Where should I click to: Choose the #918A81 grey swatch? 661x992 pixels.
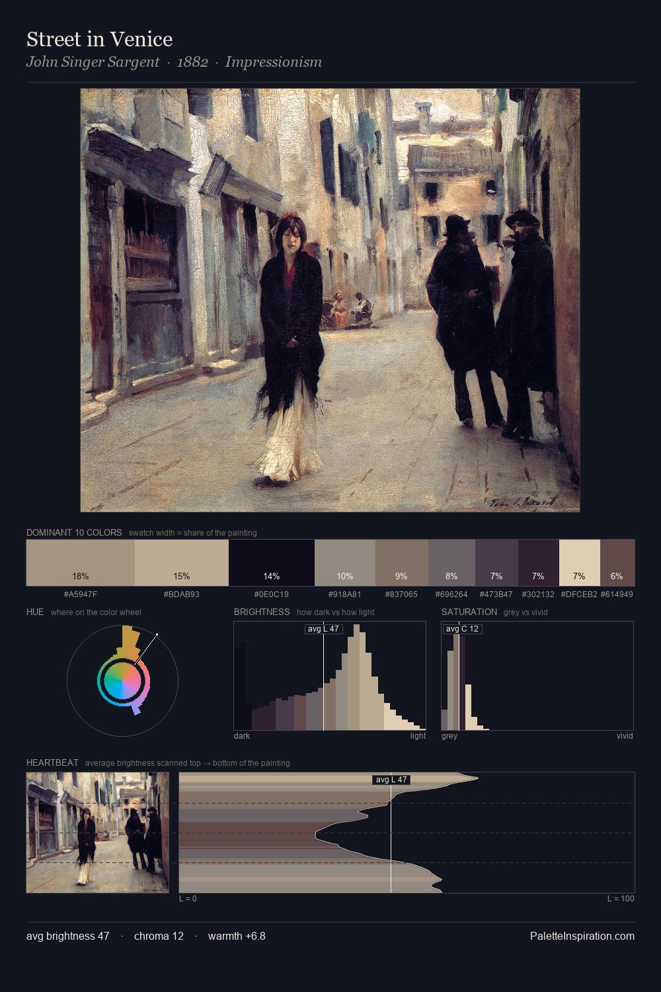click(x=345, y=563)
